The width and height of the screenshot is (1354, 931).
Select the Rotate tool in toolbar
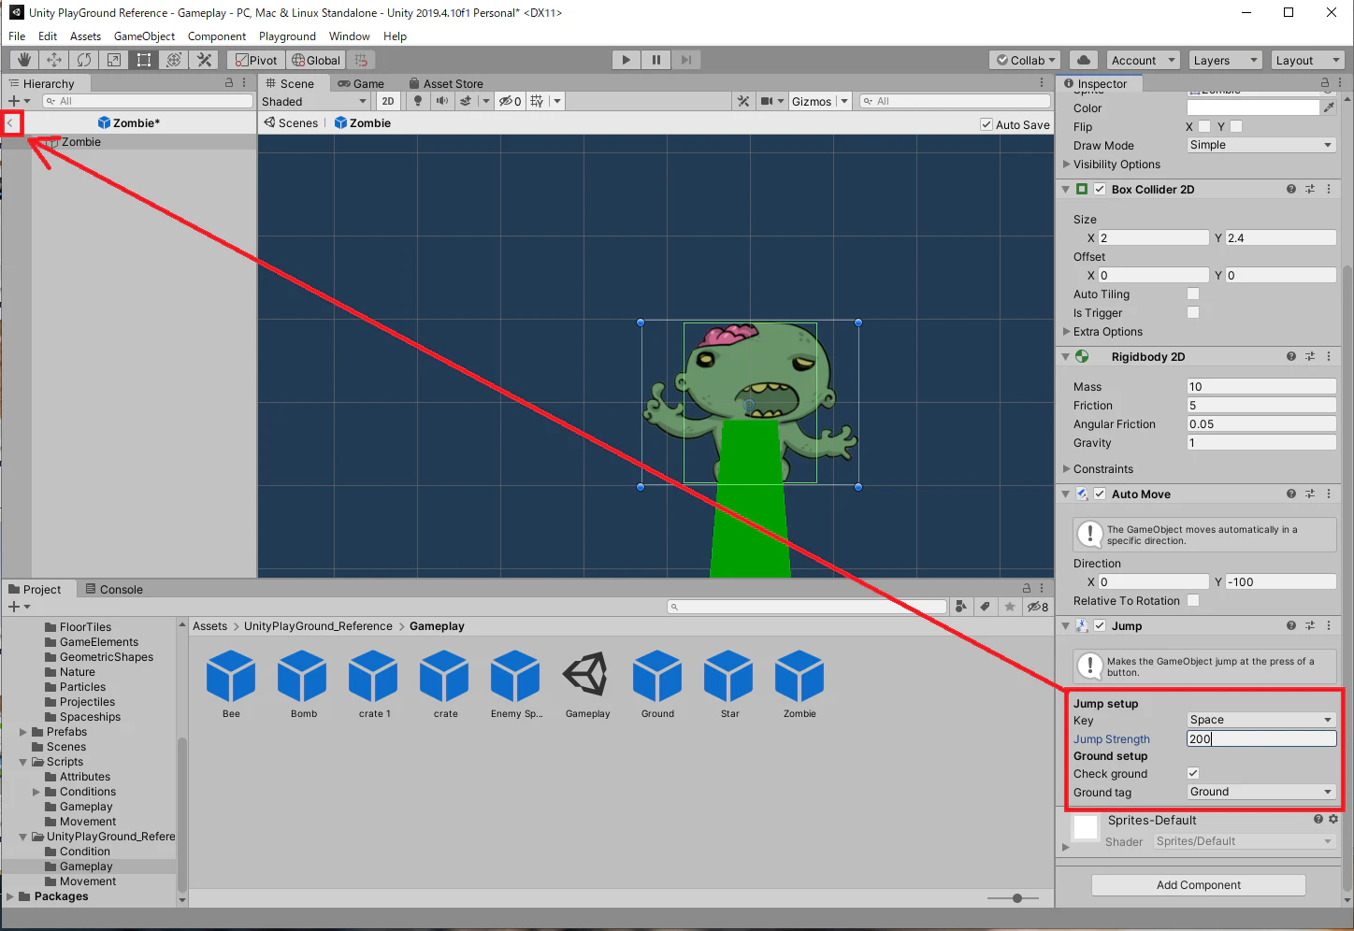[84, 60]
